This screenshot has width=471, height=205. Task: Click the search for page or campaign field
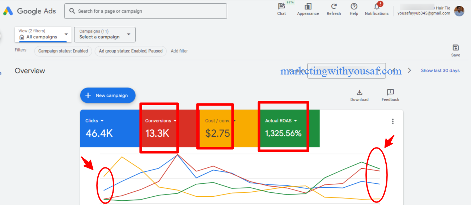(x=145, y=11)
